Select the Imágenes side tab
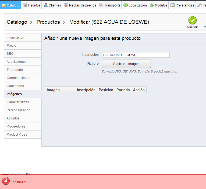This screenshot has width=206, height=189. tap(23, 94)
